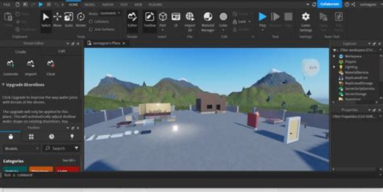The width and height of the screenshot is (383, 192).
Task: Click the undo arrow in the top bar
Action: click(57, 4)
